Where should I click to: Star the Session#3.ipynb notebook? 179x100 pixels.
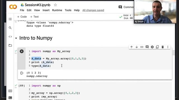55,5
